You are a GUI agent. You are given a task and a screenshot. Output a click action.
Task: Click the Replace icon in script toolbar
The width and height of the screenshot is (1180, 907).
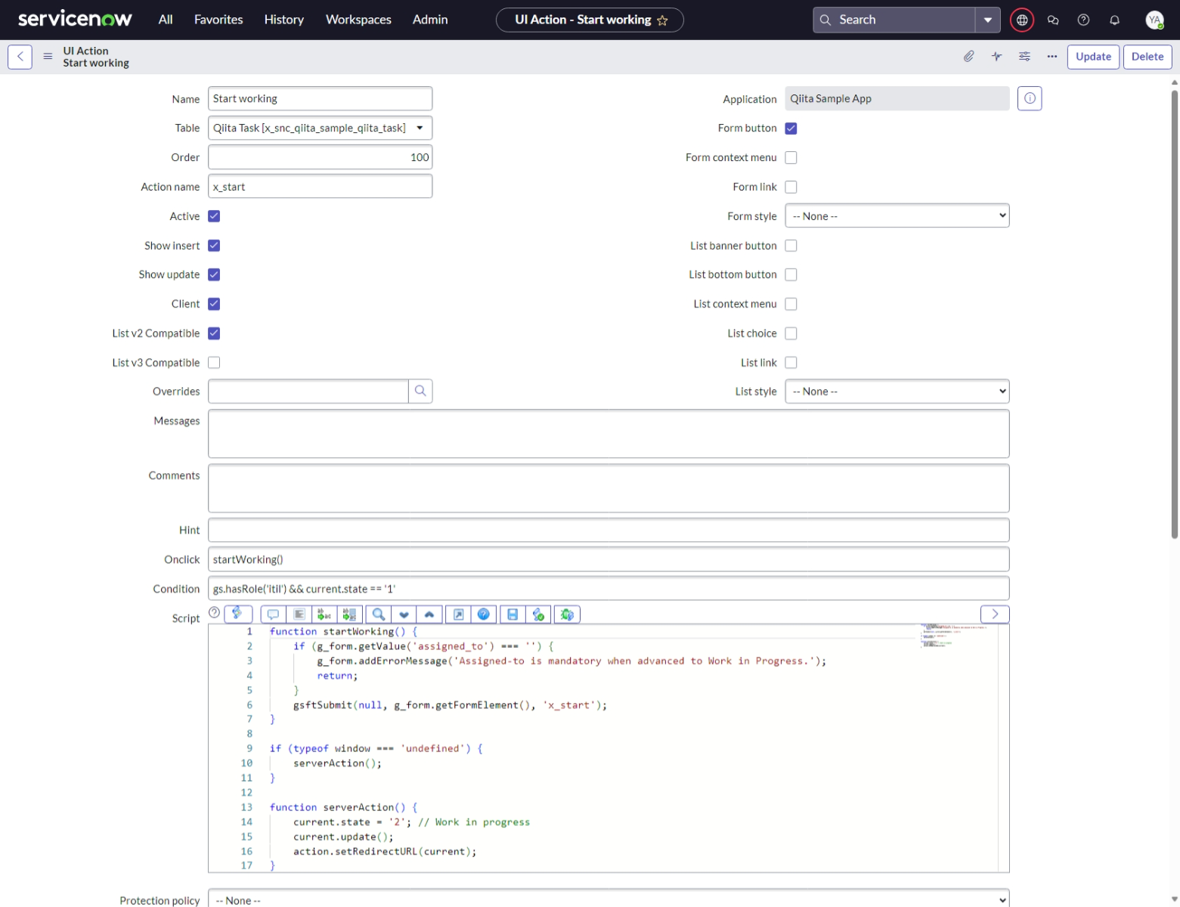(324, 614)
